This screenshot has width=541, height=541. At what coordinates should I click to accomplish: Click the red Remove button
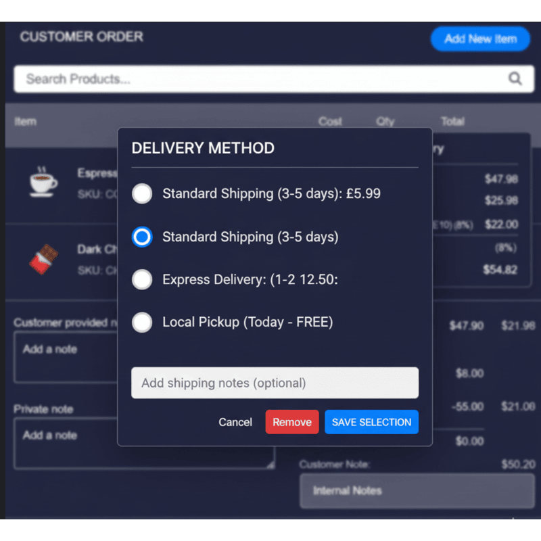coord(292,422)
